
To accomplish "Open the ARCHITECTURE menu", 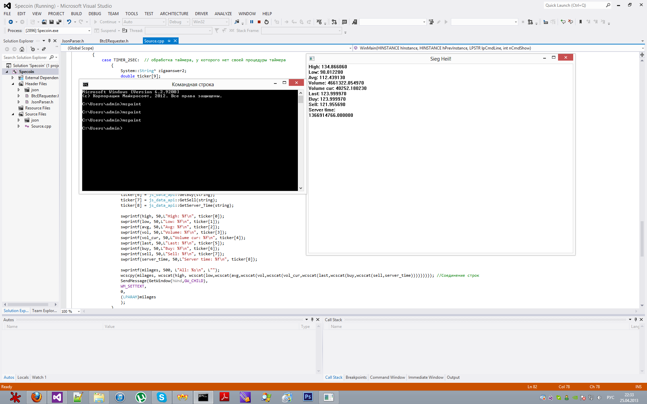I will tap(174, 14).
